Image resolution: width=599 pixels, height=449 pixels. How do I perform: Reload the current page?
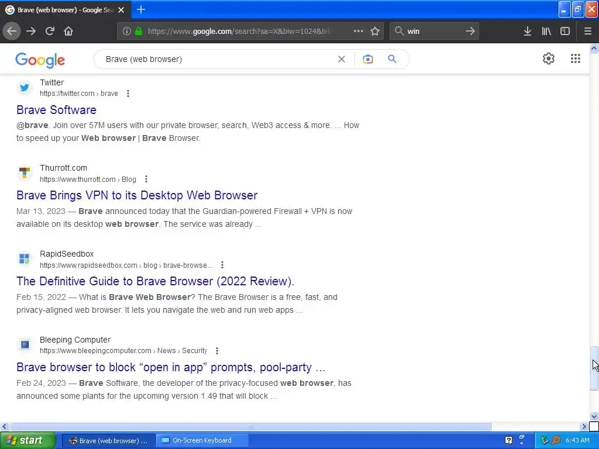50,31
